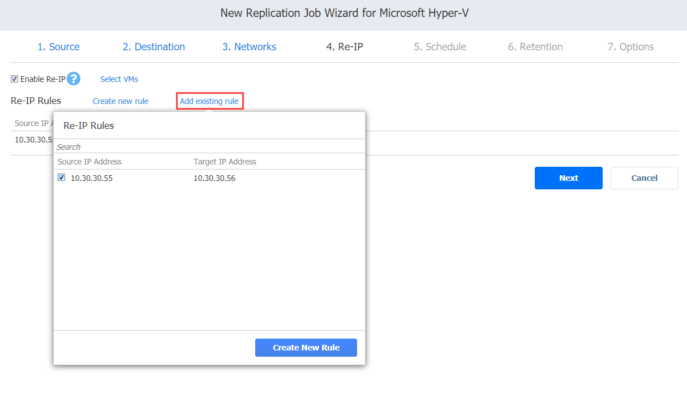
Task: Switch to the Destination step
Action: point(154,47)
